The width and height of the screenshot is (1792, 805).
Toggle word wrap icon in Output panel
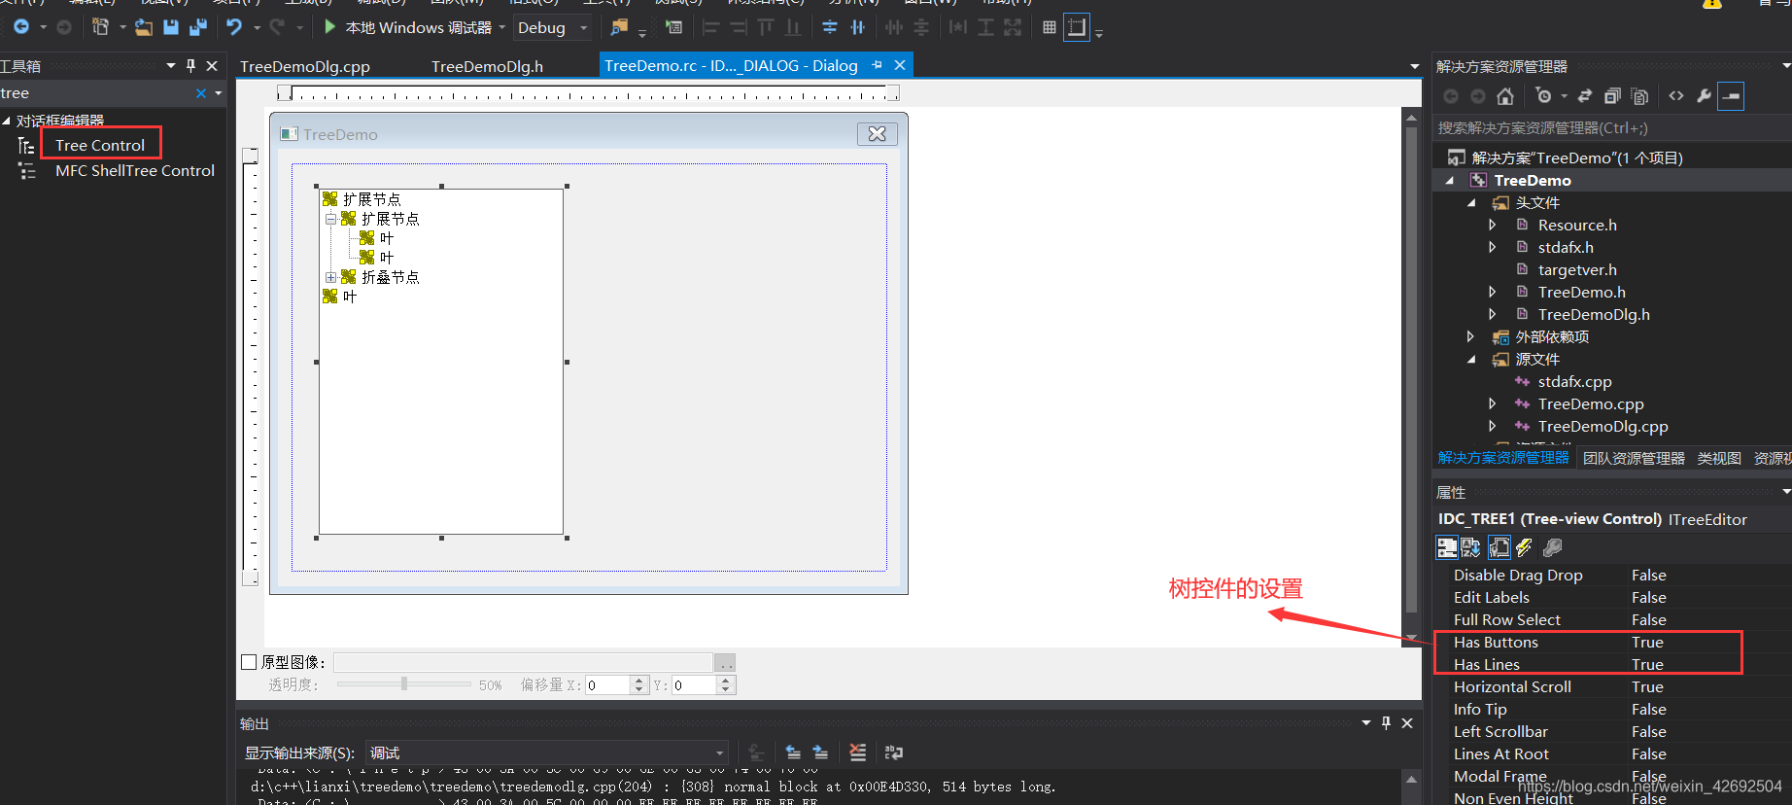[x=894, y=752]
